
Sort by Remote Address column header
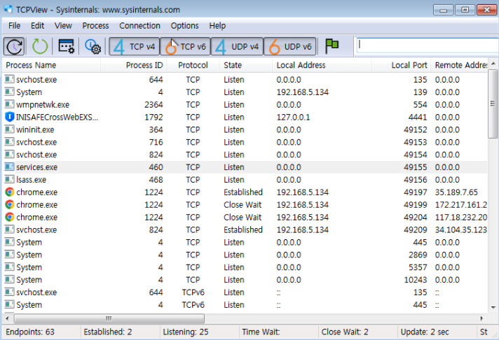pyautogui.click(x=459, y=65)
